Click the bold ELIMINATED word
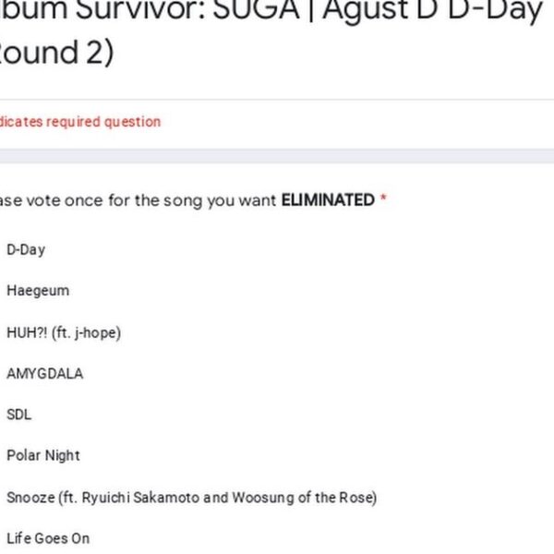This screenshot has width=554, height=554. tap(328, 200)
